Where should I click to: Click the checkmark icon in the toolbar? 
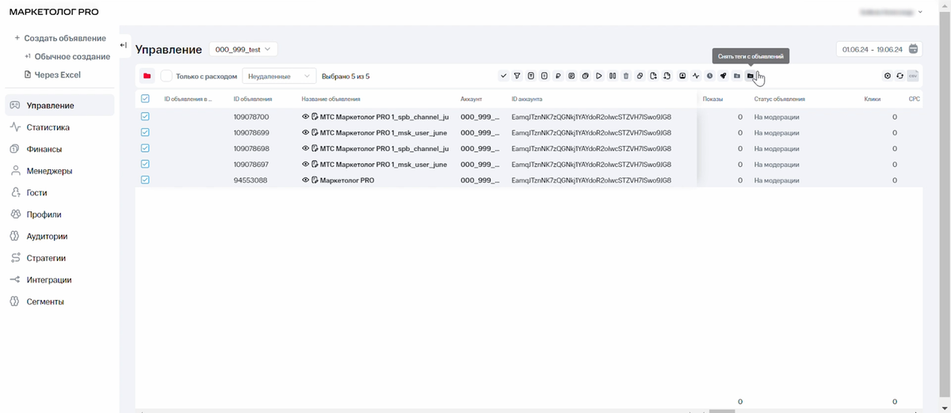tap(503, 76)
